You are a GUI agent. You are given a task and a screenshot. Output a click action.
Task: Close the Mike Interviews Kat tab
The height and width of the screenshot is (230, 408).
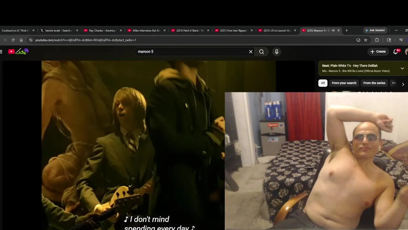coord(164,30)
